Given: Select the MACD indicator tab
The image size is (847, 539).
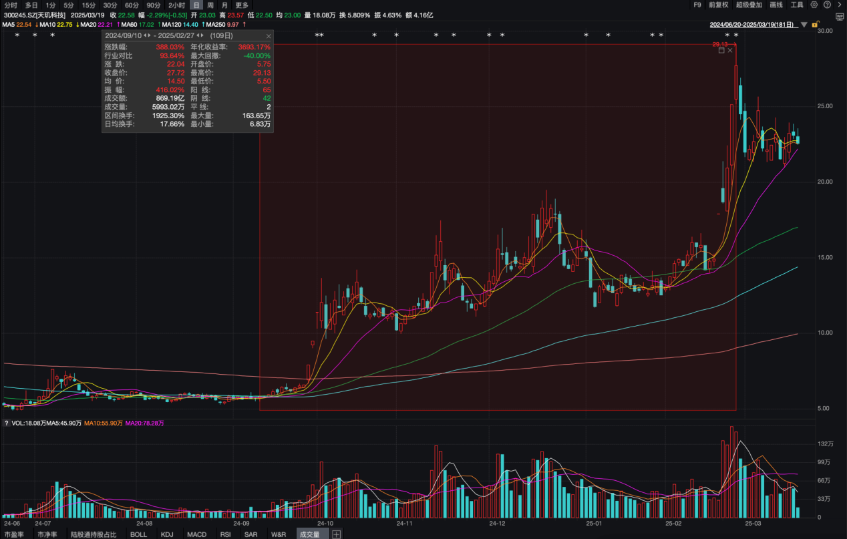Looking at the screenshot, I should tap(197, 534).
